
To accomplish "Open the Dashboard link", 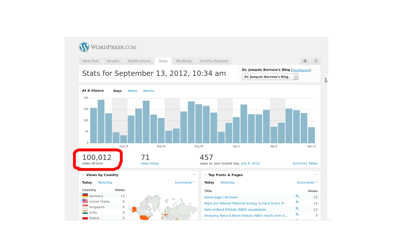I will pos(301,70).
